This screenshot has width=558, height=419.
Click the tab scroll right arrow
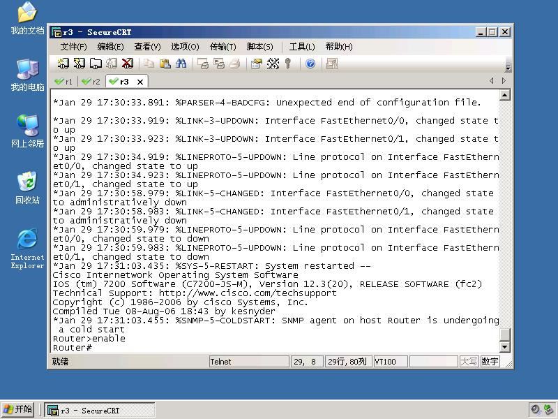click(504, 81)
